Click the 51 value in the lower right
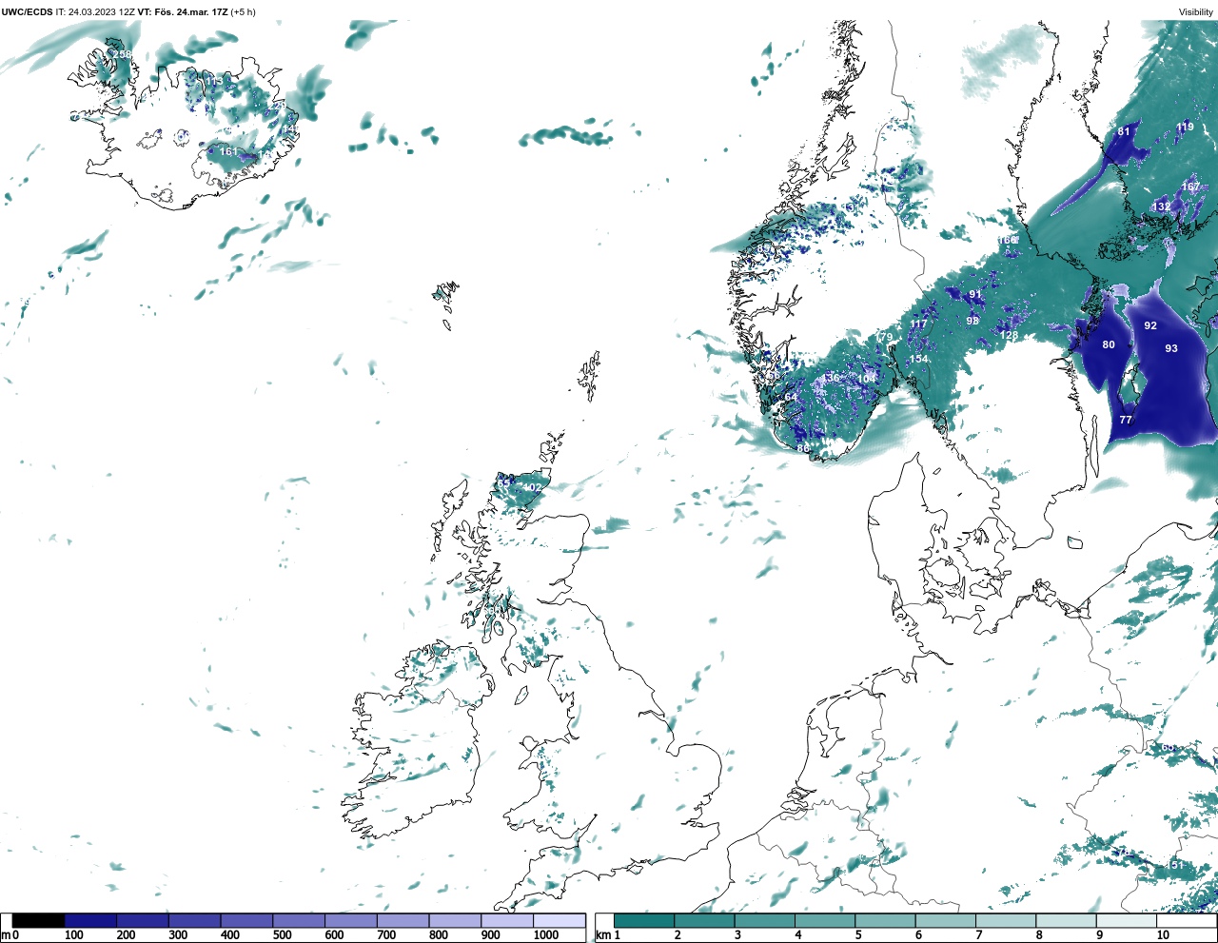The image size is (1218, 943). click(1177, 865)
